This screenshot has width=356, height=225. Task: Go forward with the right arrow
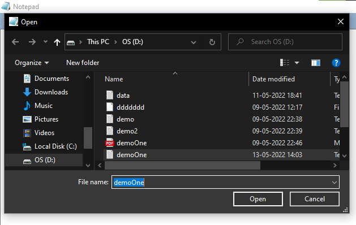pyautogui.click(x=32, y=42)
